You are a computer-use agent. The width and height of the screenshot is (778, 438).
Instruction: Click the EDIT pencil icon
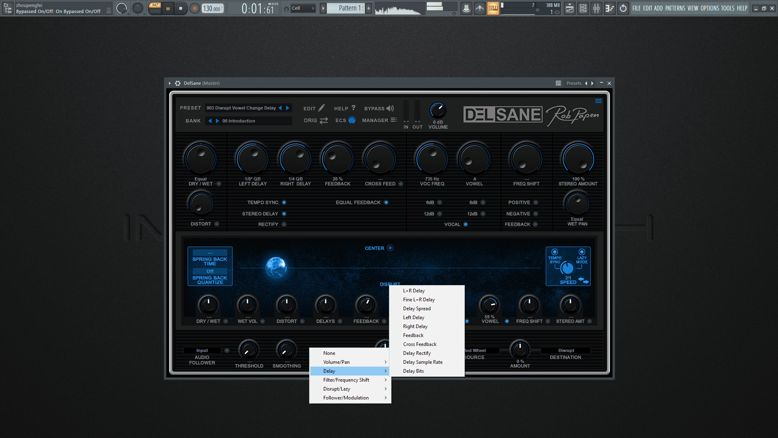pos(322,108)
